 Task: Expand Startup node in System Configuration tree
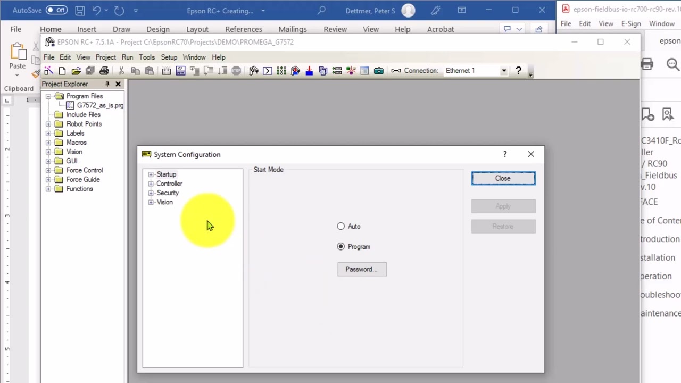(151, 174)
